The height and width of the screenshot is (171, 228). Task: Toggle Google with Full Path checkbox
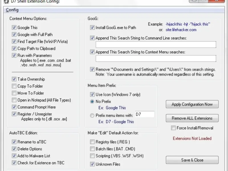(x=14, y=34)
